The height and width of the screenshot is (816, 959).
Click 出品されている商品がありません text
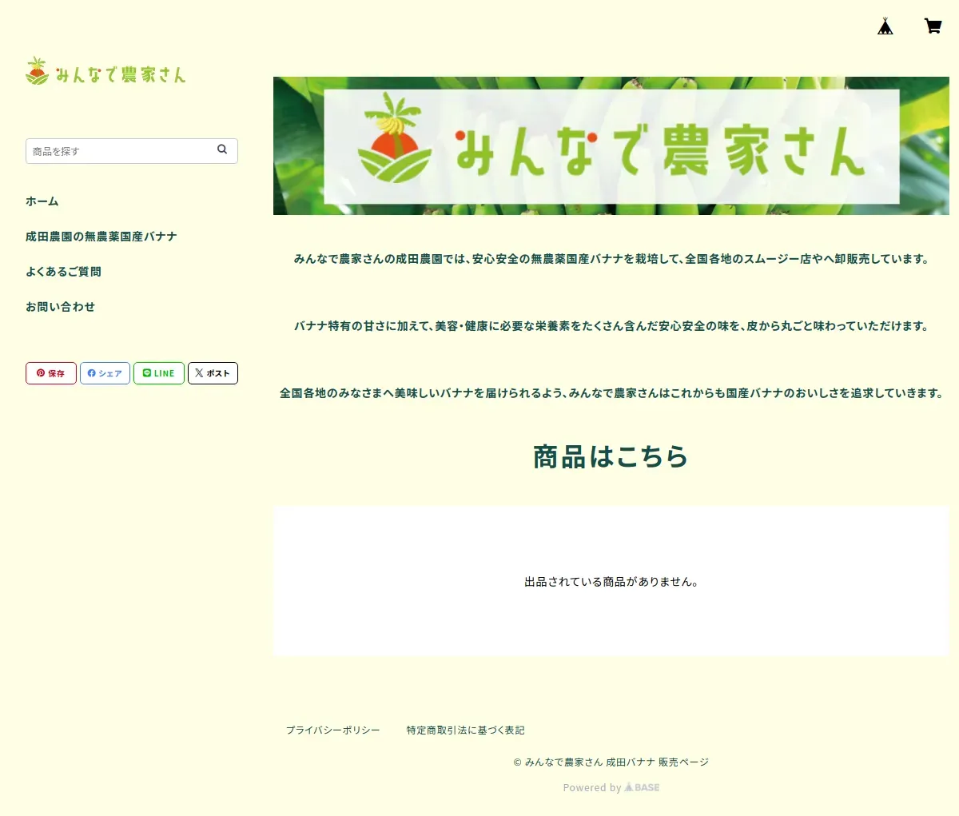(x=611, y=582)
